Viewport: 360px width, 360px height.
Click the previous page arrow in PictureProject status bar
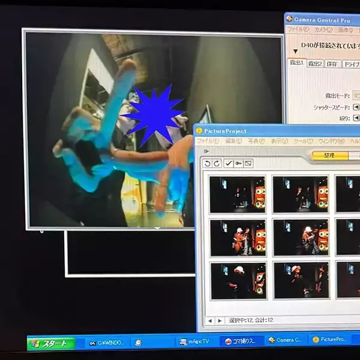pos(210,321)
